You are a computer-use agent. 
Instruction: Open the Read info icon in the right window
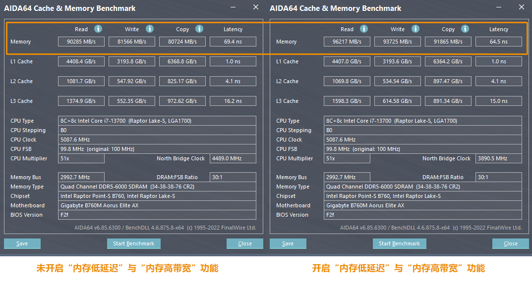pyautogui.click(x=364, y=29)
